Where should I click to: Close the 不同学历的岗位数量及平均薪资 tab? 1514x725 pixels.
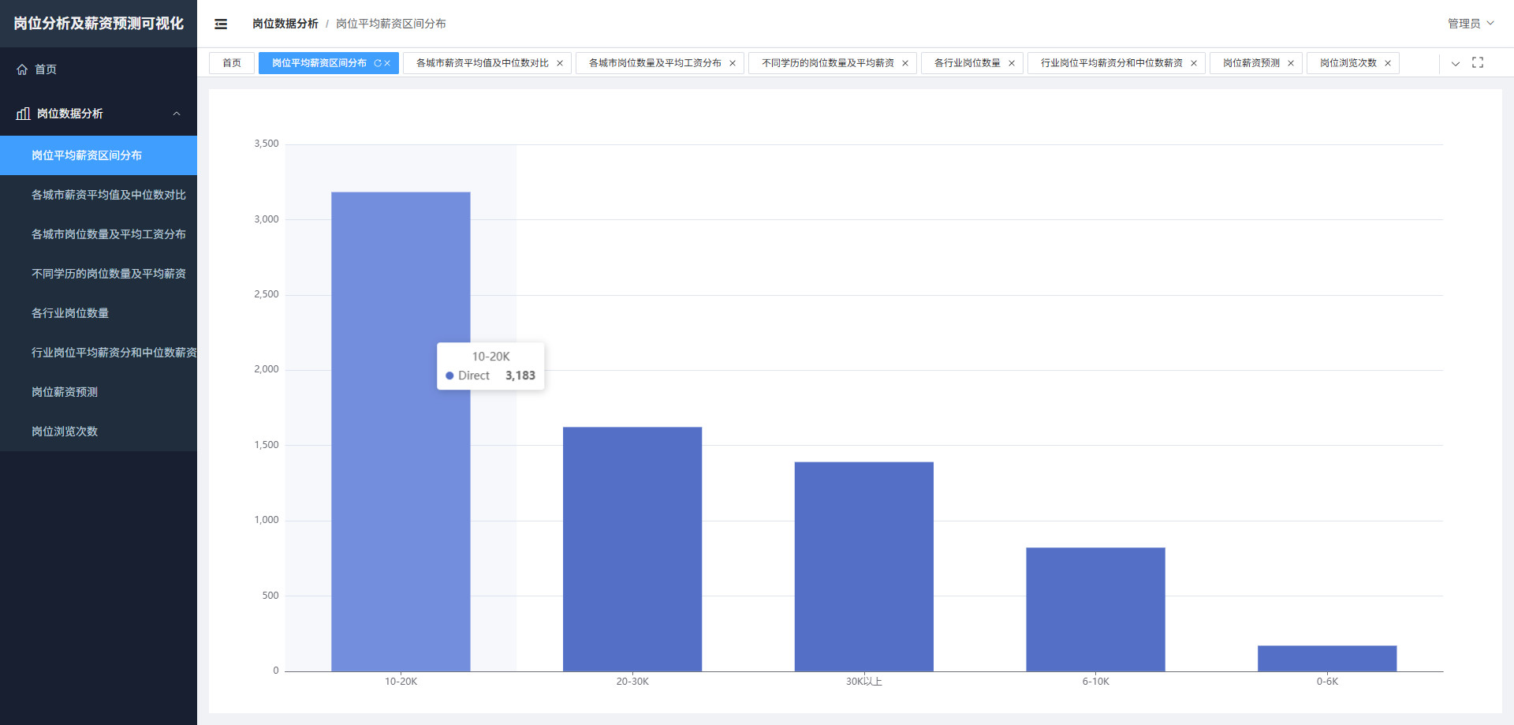pyautogui.click(x=905, y=63)
